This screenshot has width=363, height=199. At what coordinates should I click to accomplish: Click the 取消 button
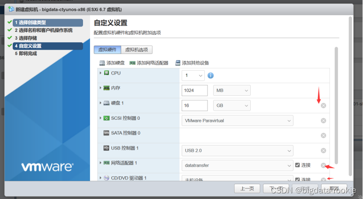coord(334,189)
